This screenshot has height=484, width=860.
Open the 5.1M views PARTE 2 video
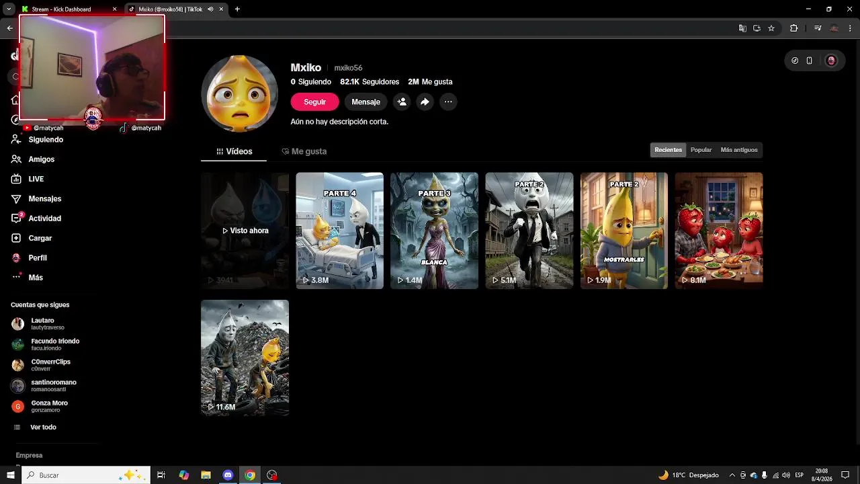pos(529,231)
